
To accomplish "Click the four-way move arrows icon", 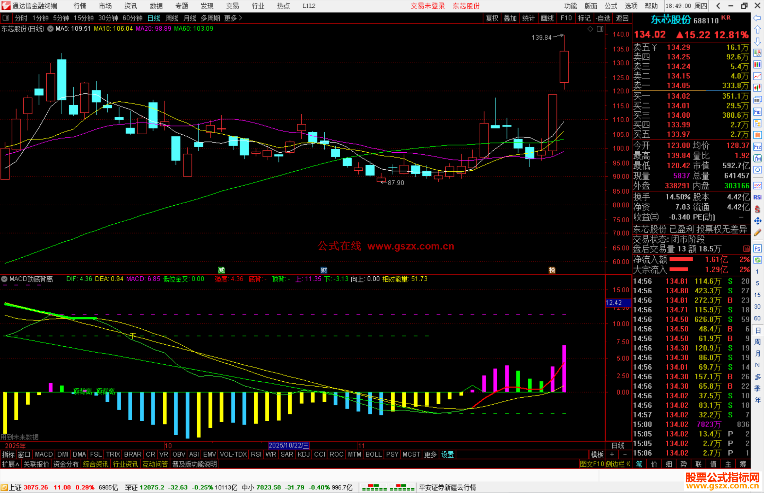I will [x=757, y=221].
